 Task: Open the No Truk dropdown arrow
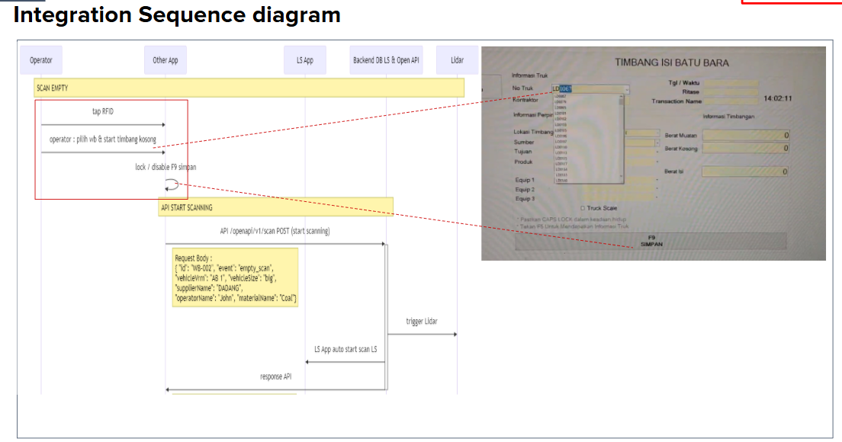pyautogui.click(x=627, y=89)
